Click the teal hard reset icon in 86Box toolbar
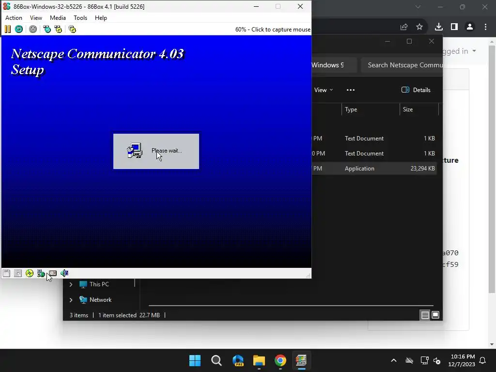Screen dimensions: 496x372 (19, 30)
